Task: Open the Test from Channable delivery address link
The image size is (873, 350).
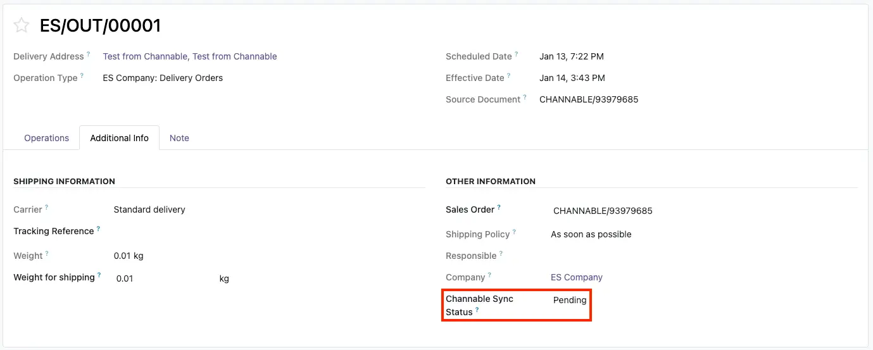Action: [x=190, y=56]
